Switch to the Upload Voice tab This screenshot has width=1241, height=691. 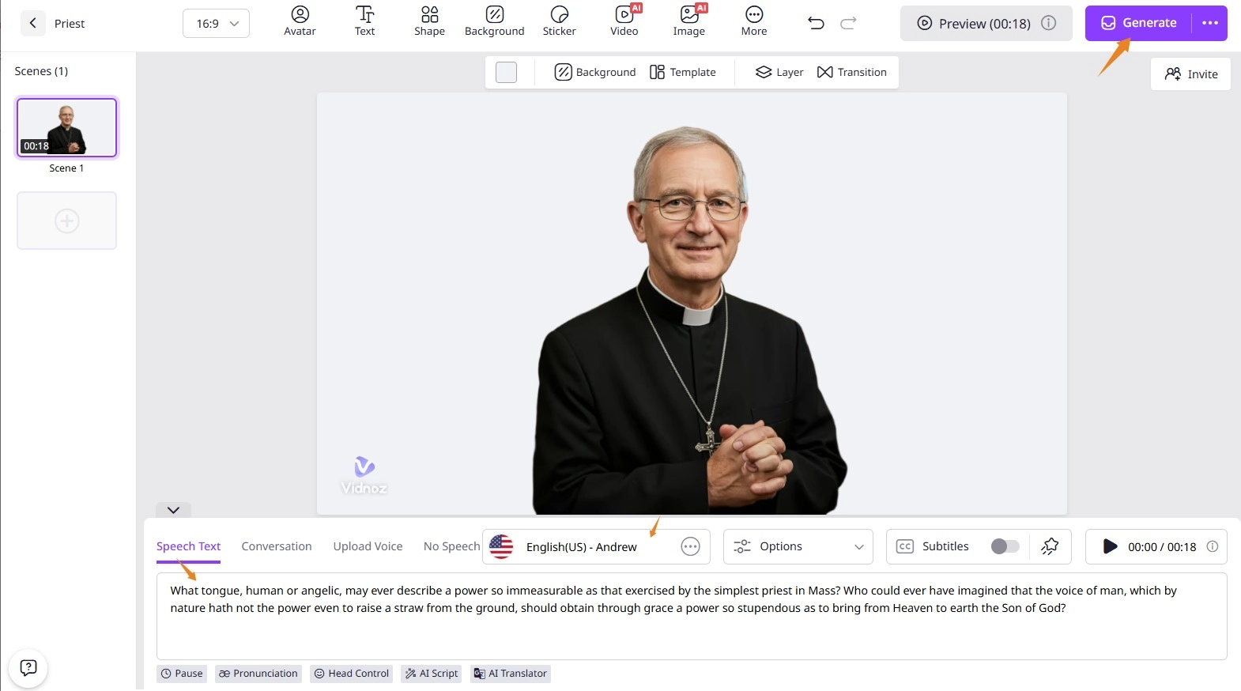point(368,546)
